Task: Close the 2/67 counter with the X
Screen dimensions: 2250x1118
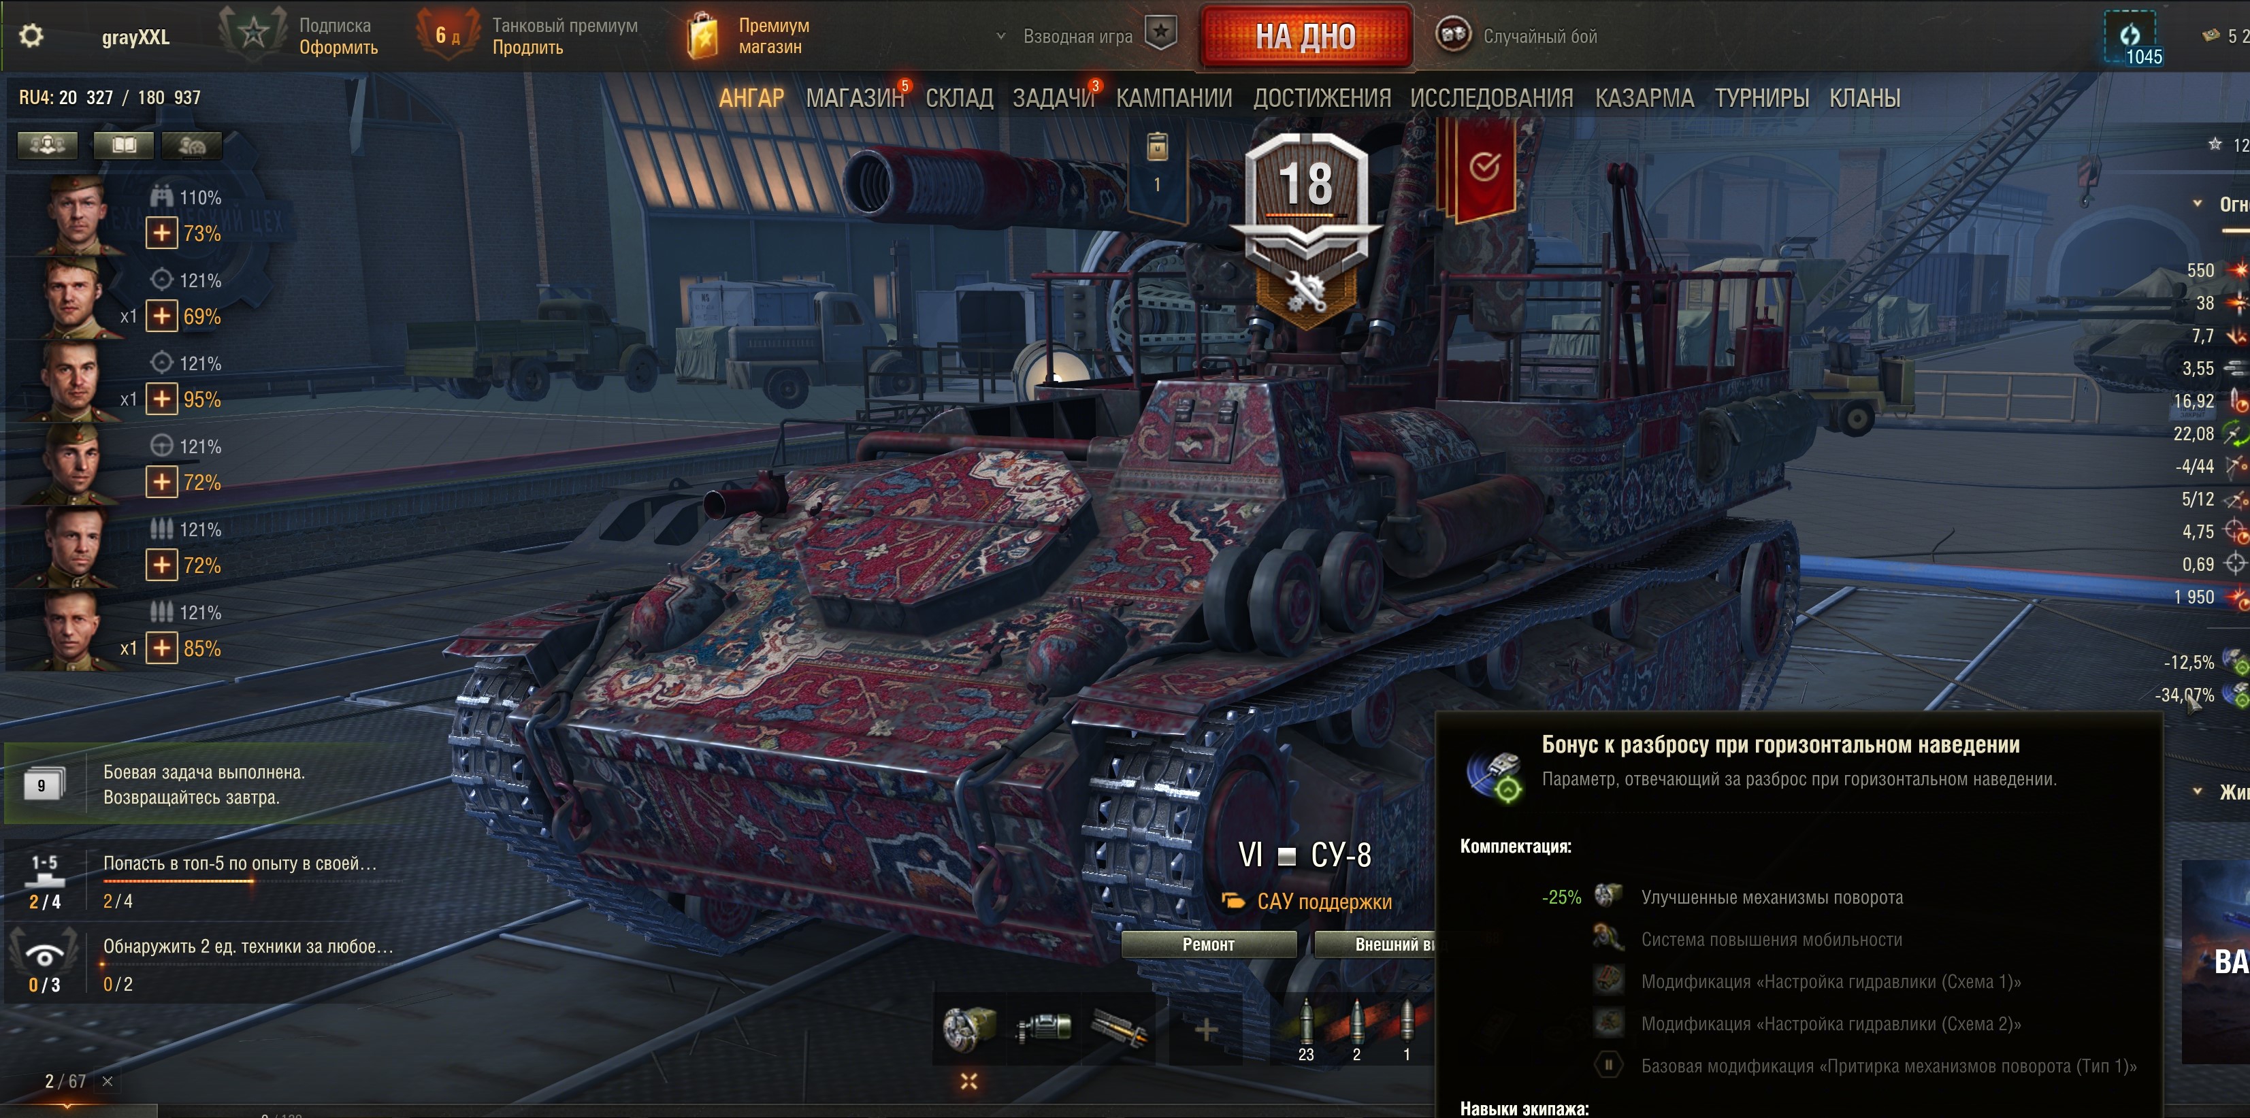Action: 108,1081
